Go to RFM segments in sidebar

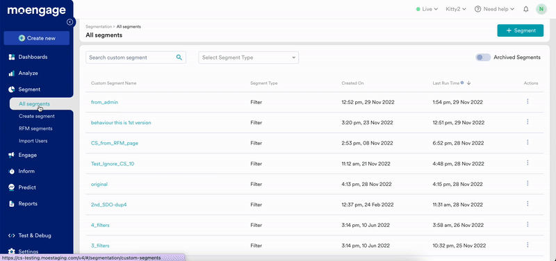click(x=35, y=128)
